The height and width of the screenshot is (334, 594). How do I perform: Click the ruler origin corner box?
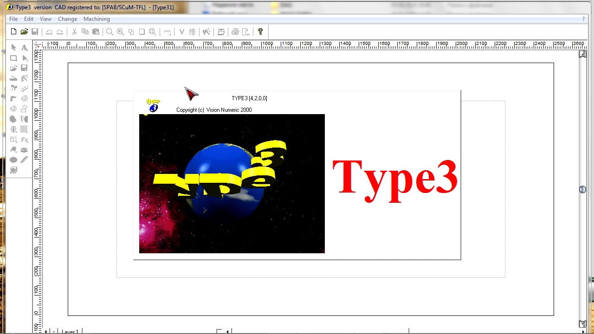(x=38, y=45)
